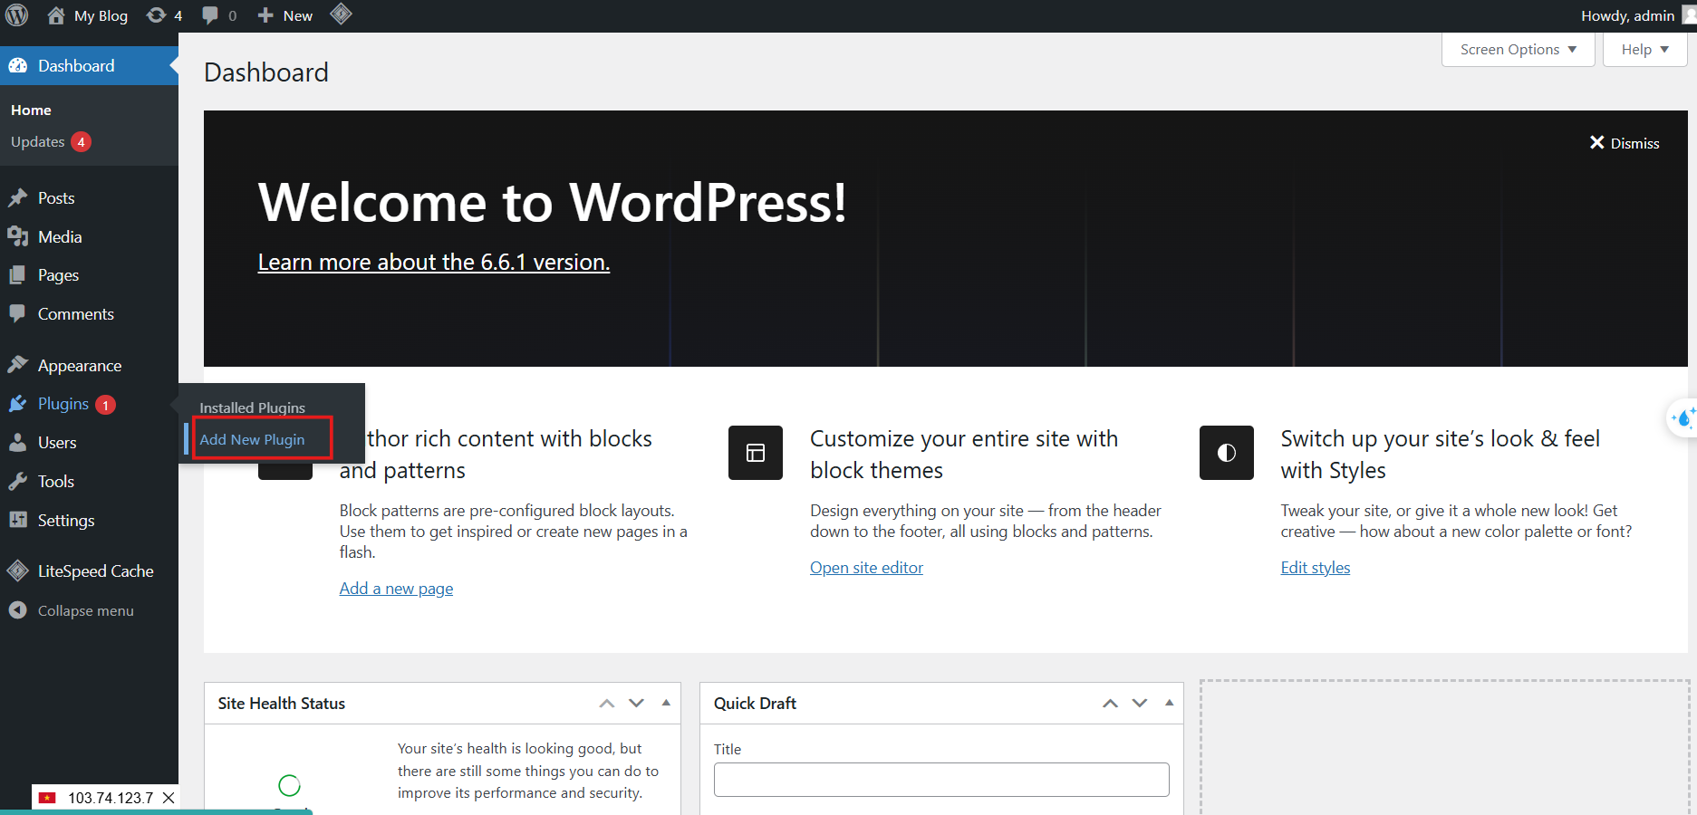1697x815 pixels.
Task: Toggle Site Health Status panel collapse
Action: (666, 703)
